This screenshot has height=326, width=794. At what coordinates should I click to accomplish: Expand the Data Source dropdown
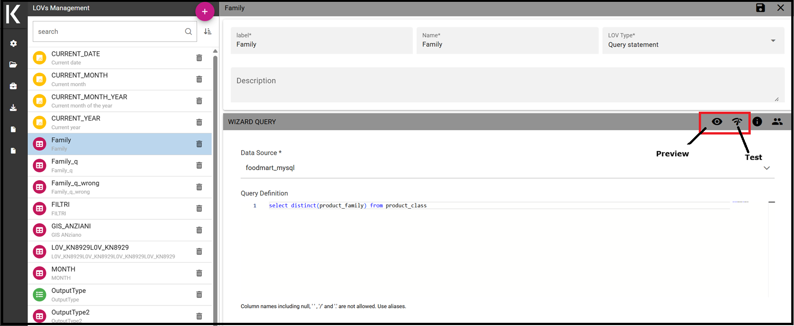point(767,168)
